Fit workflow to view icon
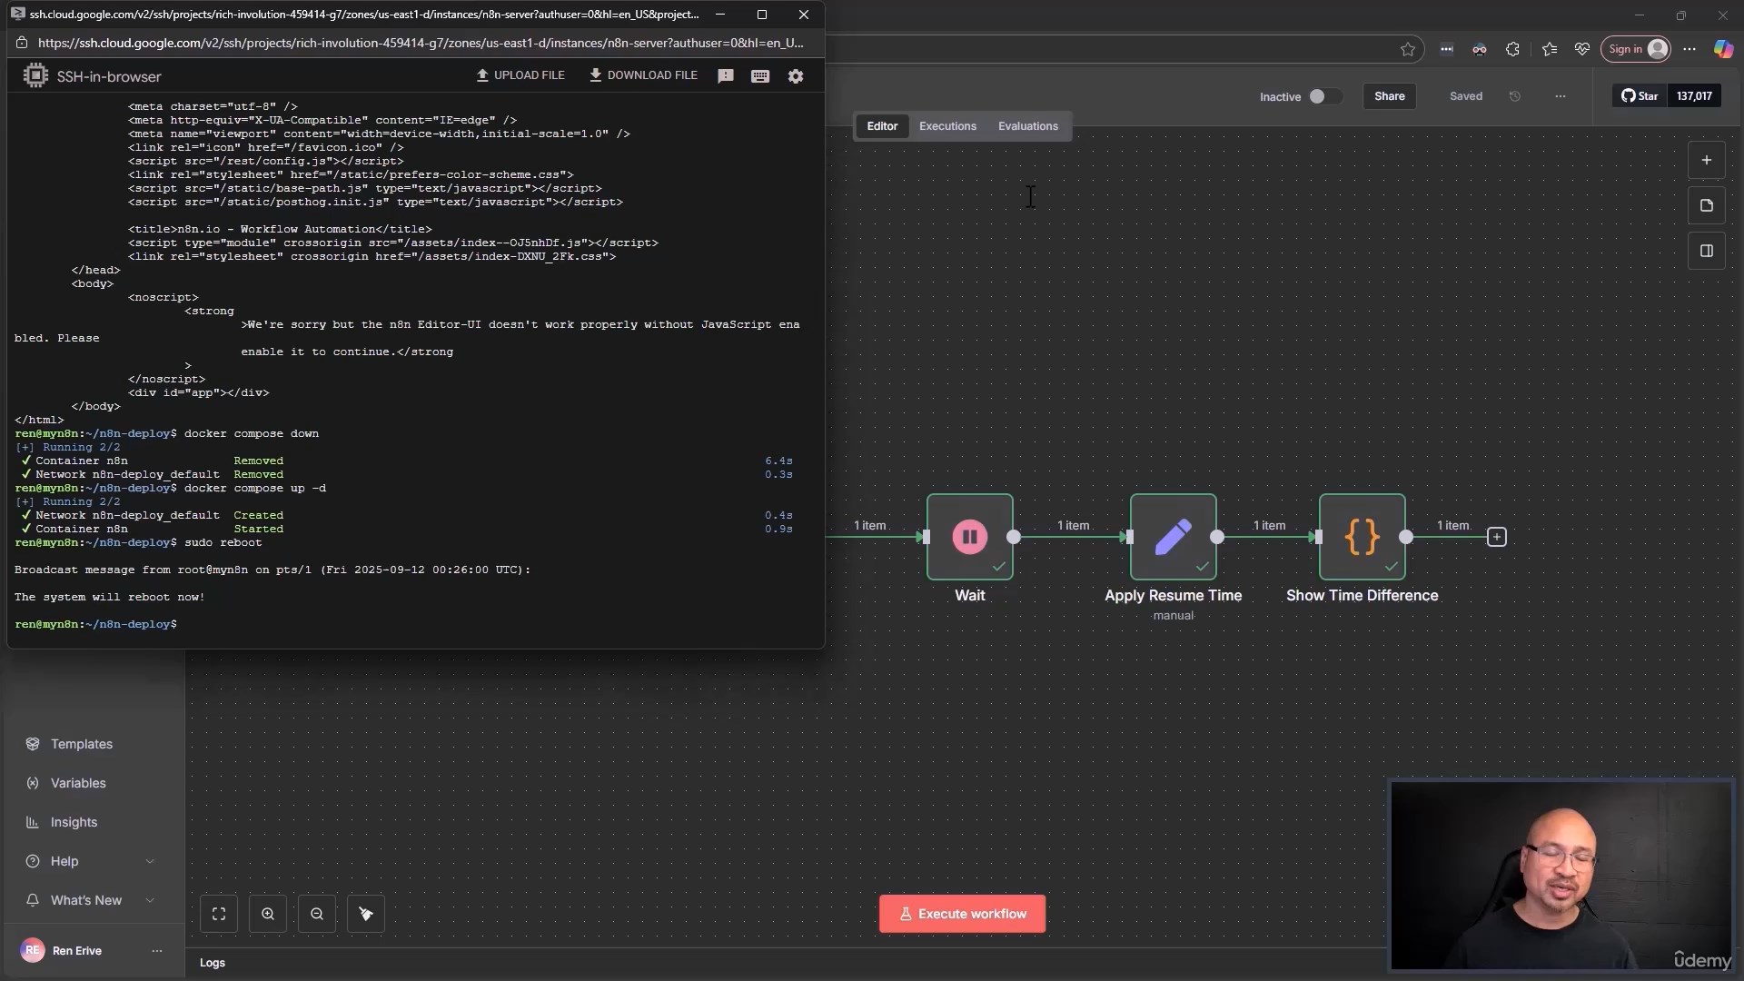 [219, 914]
